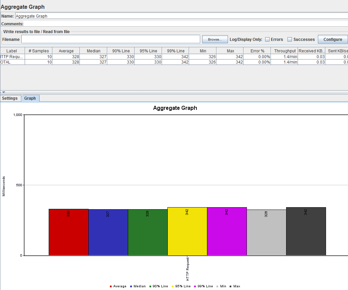
Task: Click the green 90% Line legend icon
Action: point(150,287)
